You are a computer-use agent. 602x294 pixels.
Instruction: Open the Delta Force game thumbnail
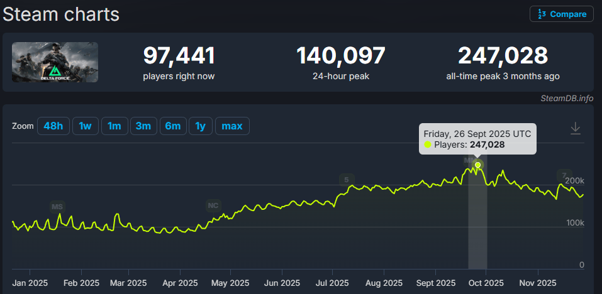(x=55, y=62)
